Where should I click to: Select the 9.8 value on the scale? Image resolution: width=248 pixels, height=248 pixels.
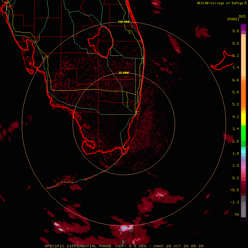pyautogui.click(x=236, y=31)
